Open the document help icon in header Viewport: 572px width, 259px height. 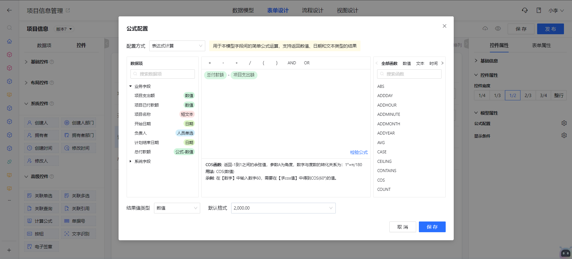(539, 10)
